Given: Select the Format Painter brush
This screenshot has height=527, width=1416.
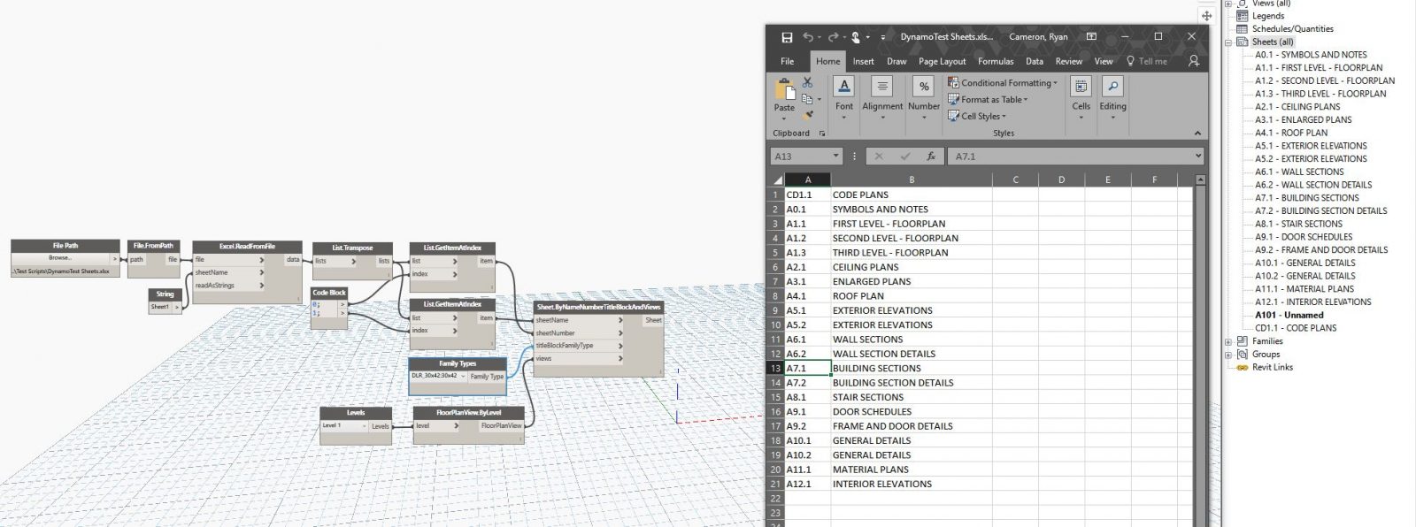Looking at the screenshot, I should 807,115.
